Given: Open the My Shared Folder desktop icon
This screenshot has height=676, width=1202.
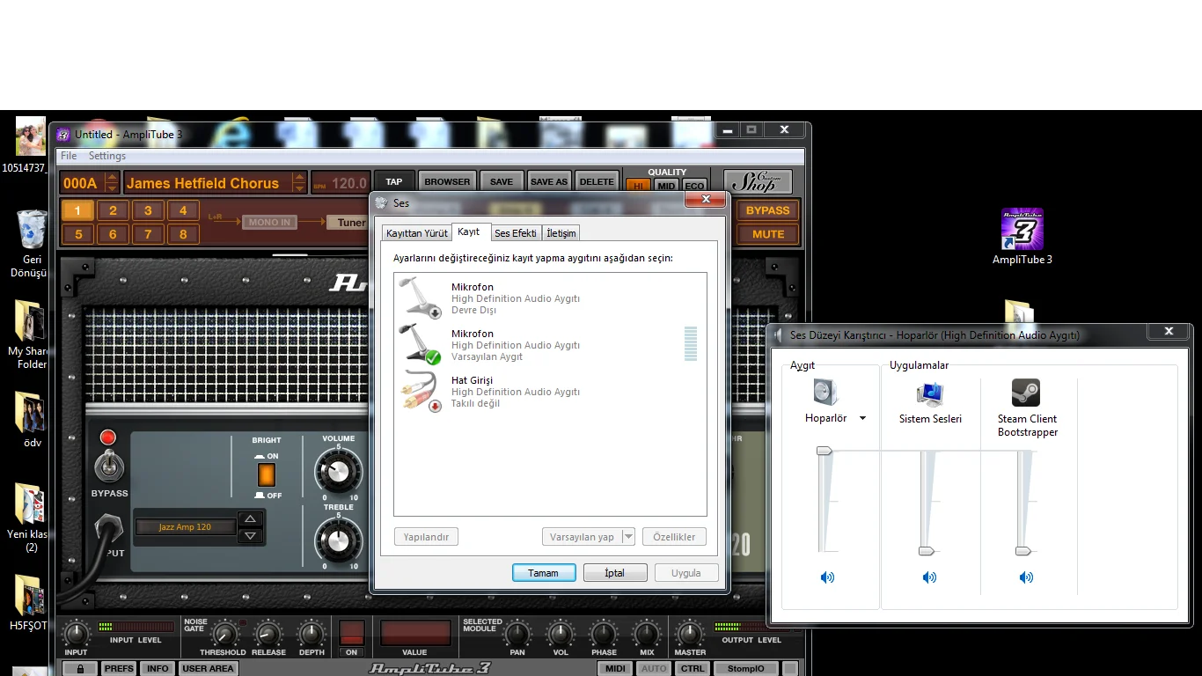Looking at the screenshot, I should (x=29, y=322).
